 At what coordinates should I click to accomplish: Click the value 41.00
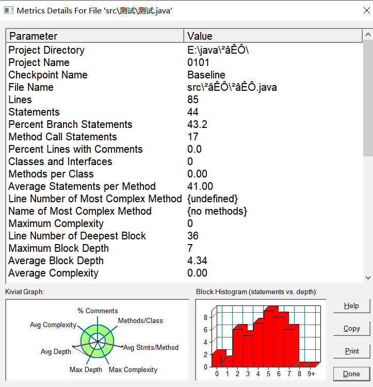tap(200, 186)
